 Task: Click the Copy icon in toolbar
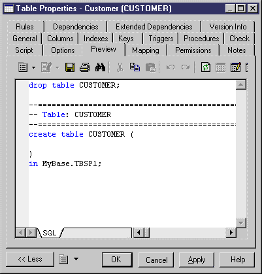click(135, 67)
